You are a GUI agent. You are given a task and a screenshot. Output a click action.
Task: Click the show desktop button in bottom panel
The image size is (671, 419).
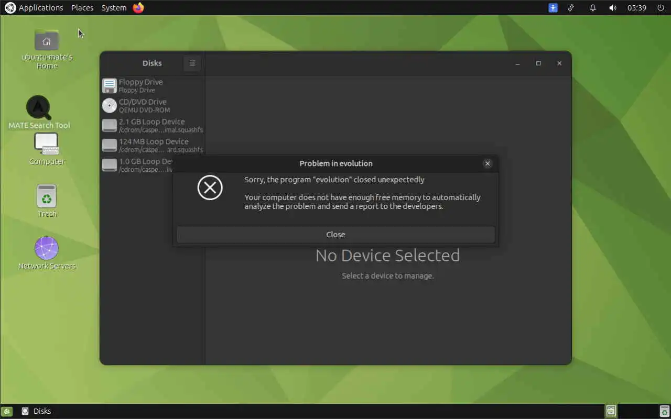coord(7,411)
